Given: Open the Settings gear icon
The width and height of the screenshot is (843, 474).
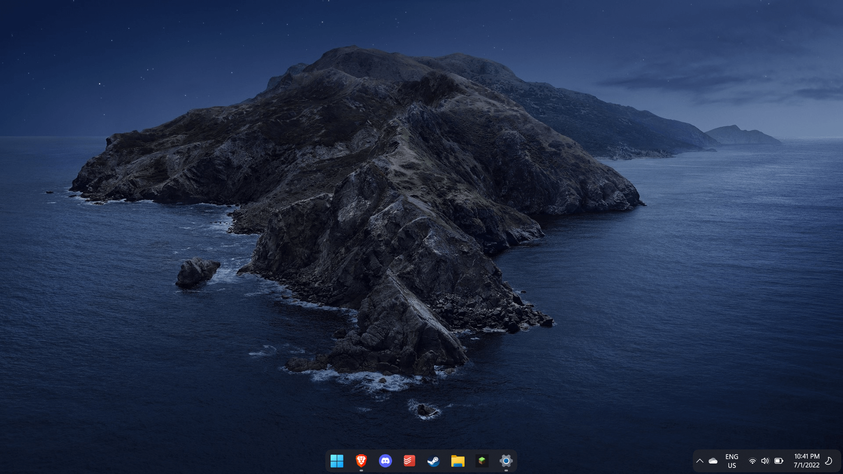Looking at the screenshot, I should coord(506,461).
